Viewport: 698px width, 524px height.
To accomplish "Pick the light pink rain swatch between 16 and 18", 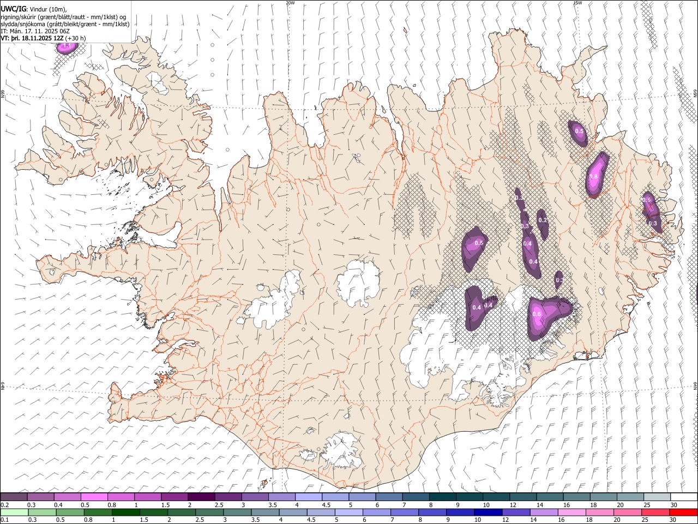I will pyautogui.click(x=571, y=512).
